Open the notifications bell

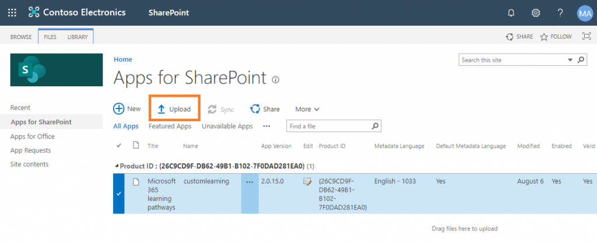tap(511, 13)
